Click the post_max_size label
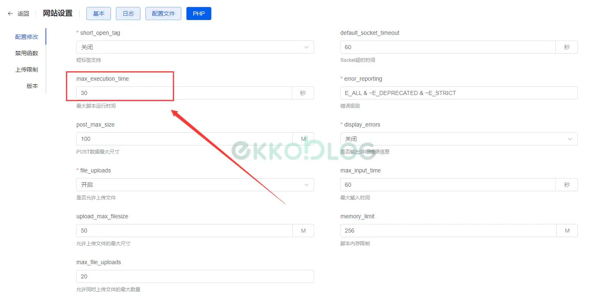Viewport: 598px width, 292px height. coord(95,124)
